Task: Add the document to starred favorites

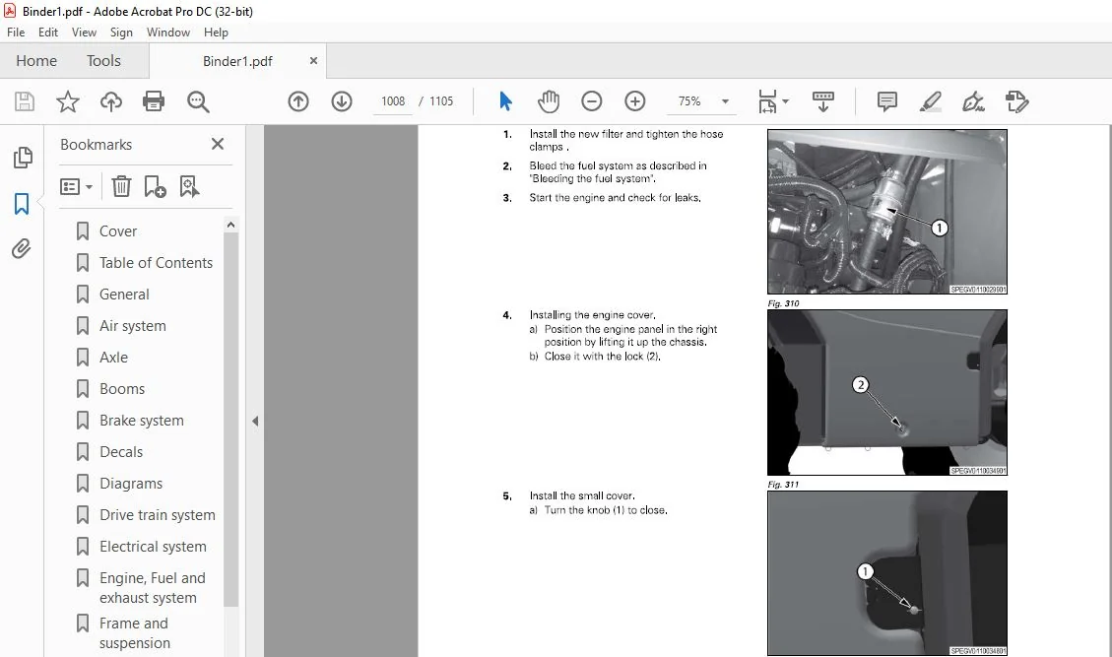Action: pos(67,101)
